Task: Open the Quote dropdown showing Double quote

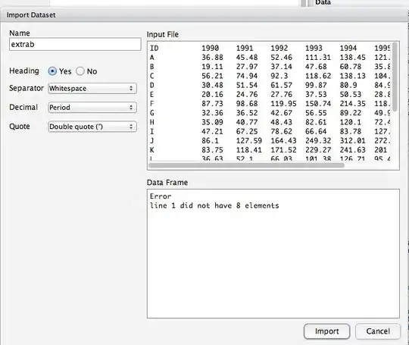Action: [92, 127]
